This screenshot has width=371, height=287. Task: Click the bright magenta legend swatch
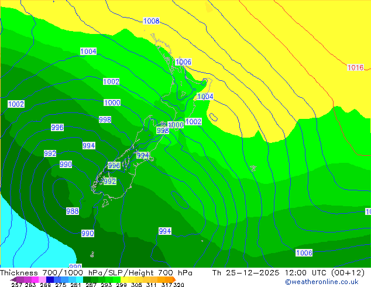tap(35, 279)
